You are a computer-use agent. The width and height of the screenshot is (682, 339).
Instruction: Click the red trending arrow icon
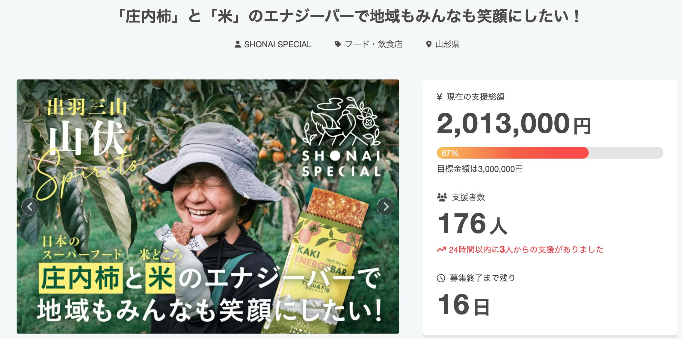(441, 250)
